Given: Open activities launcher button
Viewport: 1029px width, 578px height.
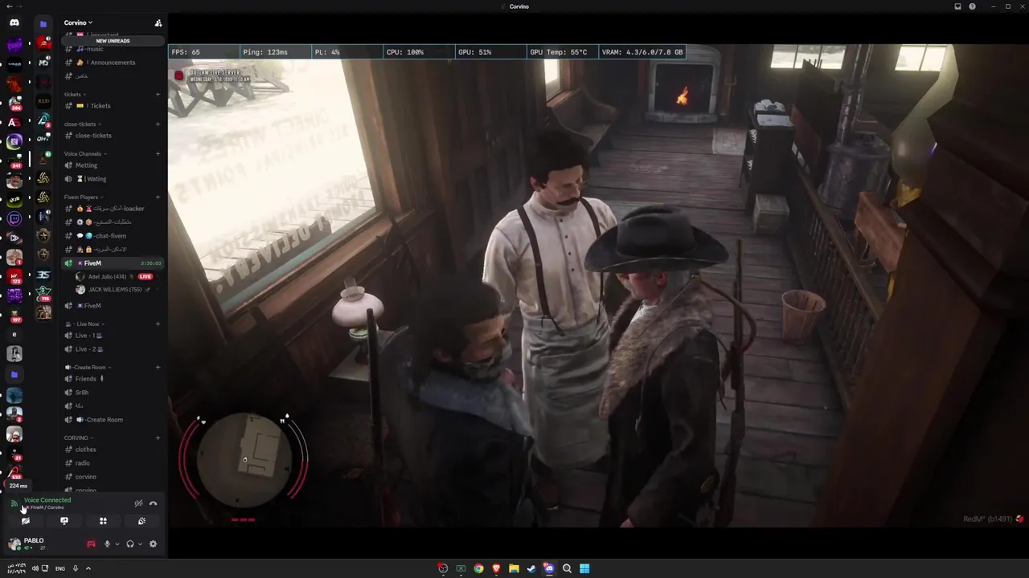Looking at the screenshot, I should [103, 521].
